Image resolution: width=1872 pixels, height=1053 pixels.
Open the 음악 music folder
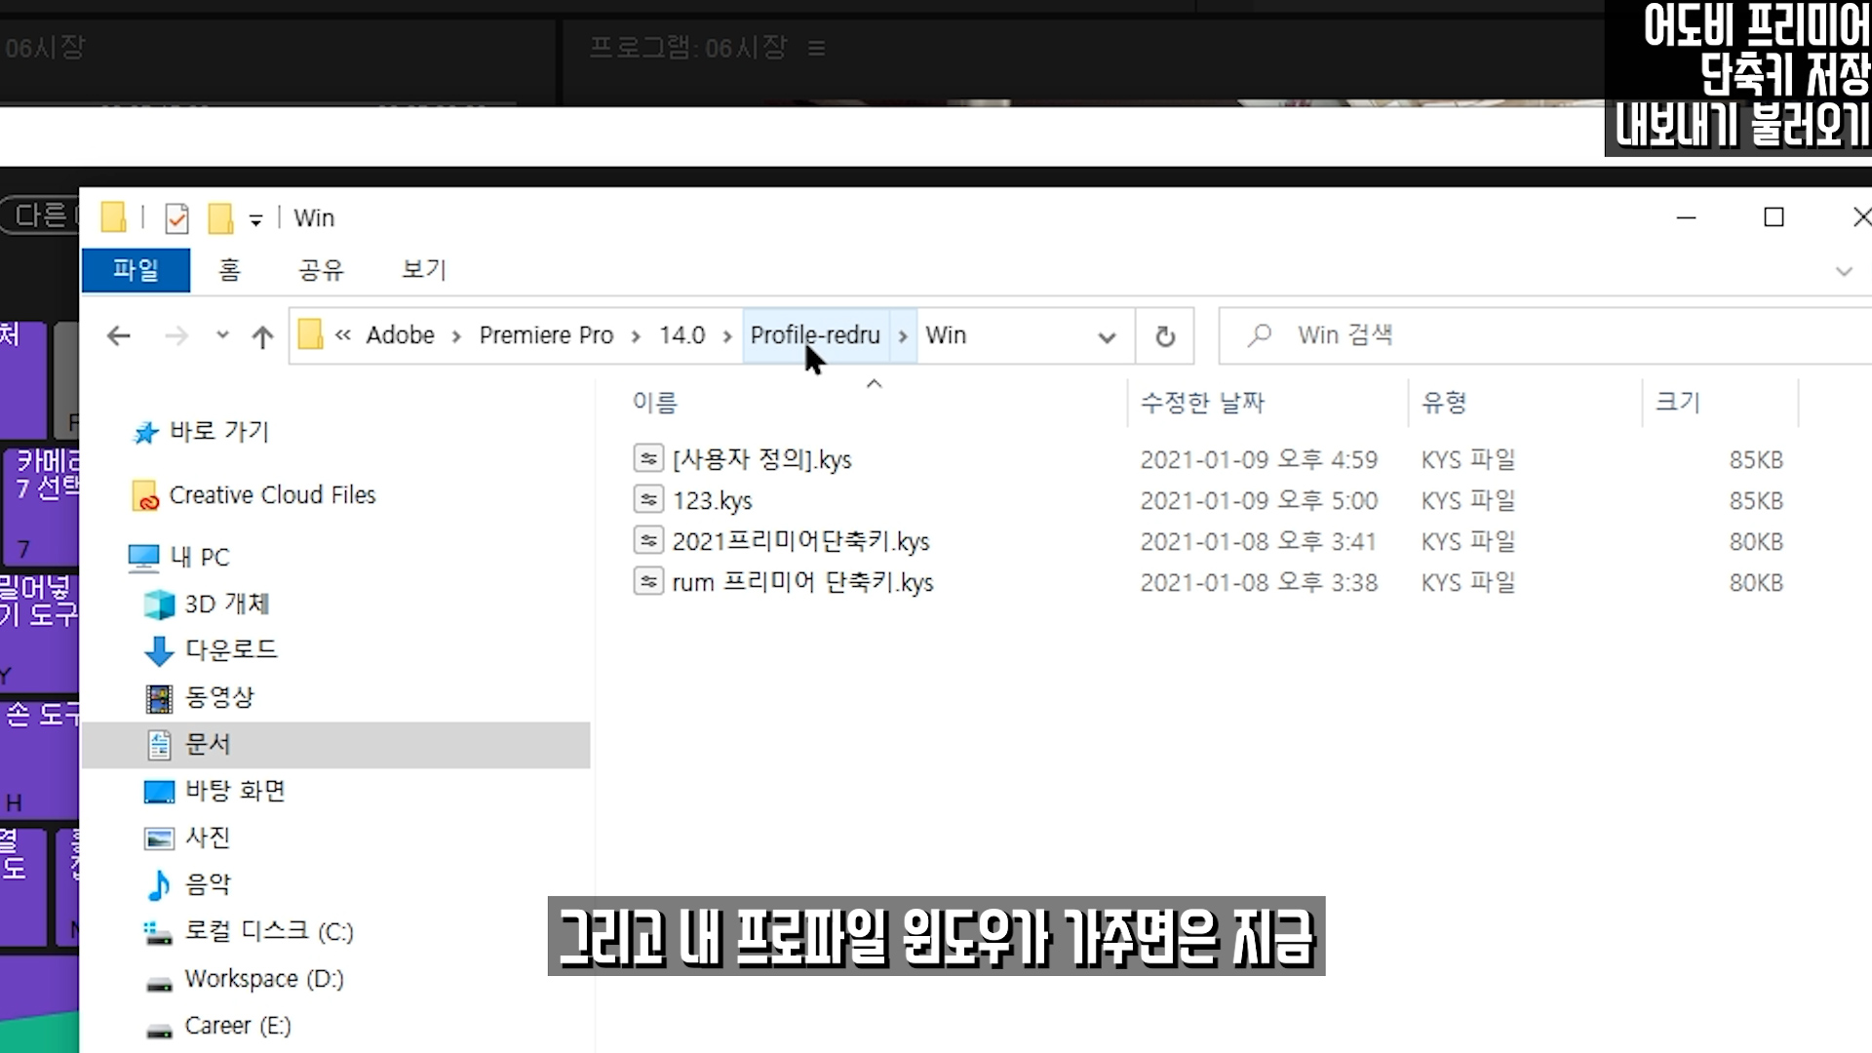pyautogui.click(x=208, y=884)
